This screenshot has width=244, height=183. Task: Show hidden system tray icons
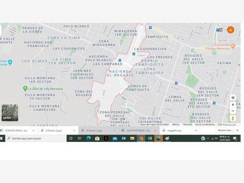coord(208,139)
